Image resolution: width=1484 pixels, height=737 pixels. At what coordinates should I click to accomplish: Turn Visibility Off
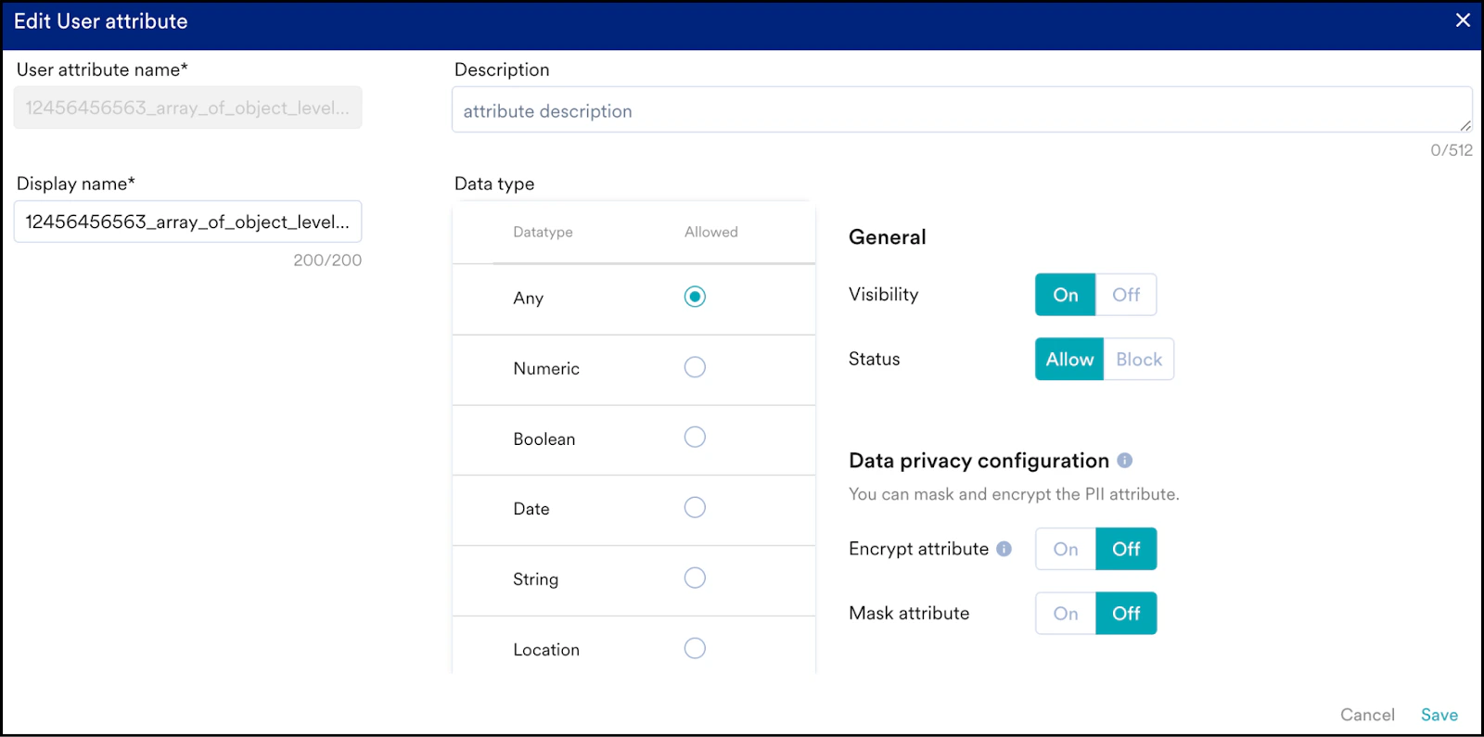1126,295
